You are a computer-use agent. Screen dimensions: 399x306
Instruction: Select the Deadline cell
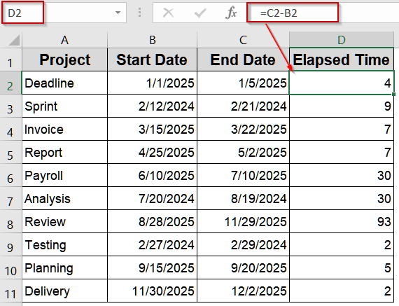click(x=64, y=83)
